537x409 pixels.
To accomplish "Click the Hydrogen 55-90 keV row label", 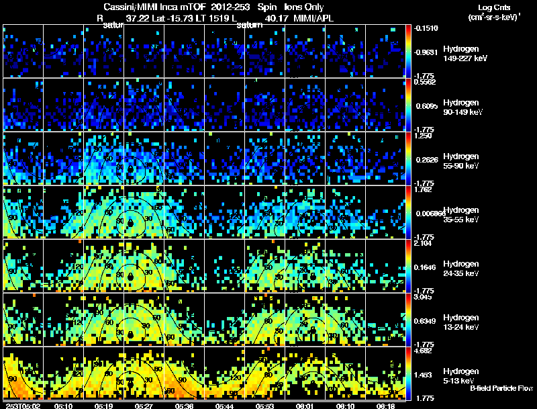I will [x=461, y=161].
